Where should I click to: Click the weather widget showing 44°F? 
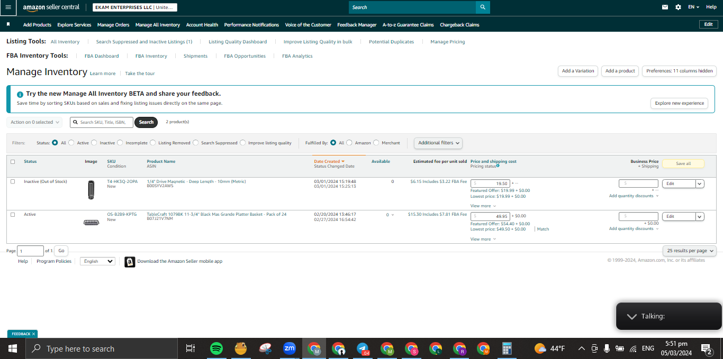(x=549, y=348)
